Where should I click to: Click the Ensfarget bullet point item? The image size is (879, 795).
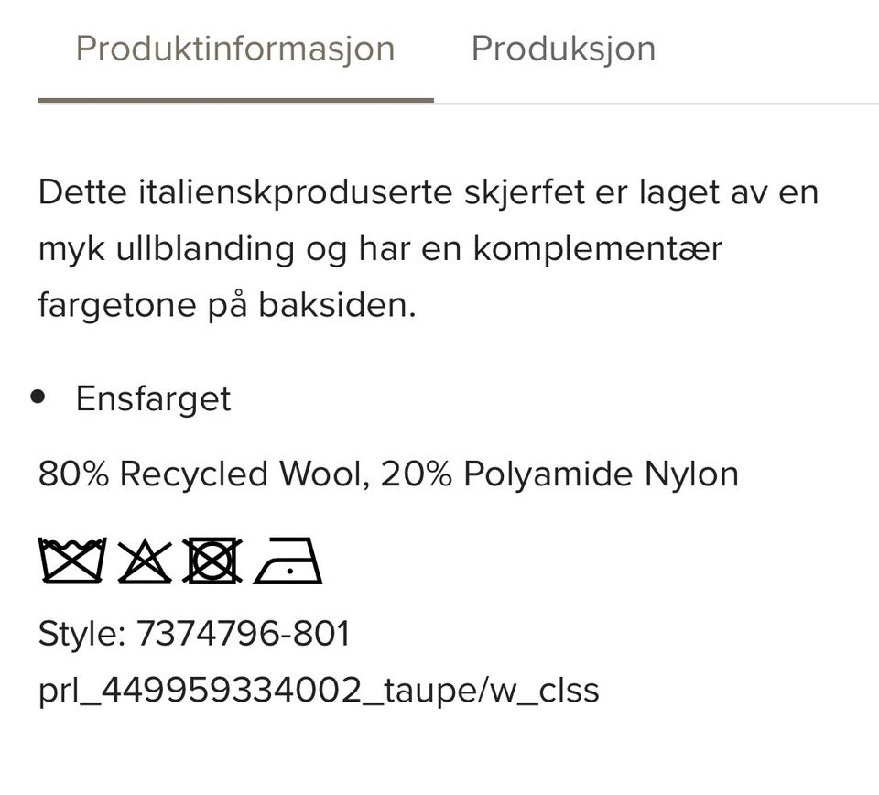click(x=154, y=398)
